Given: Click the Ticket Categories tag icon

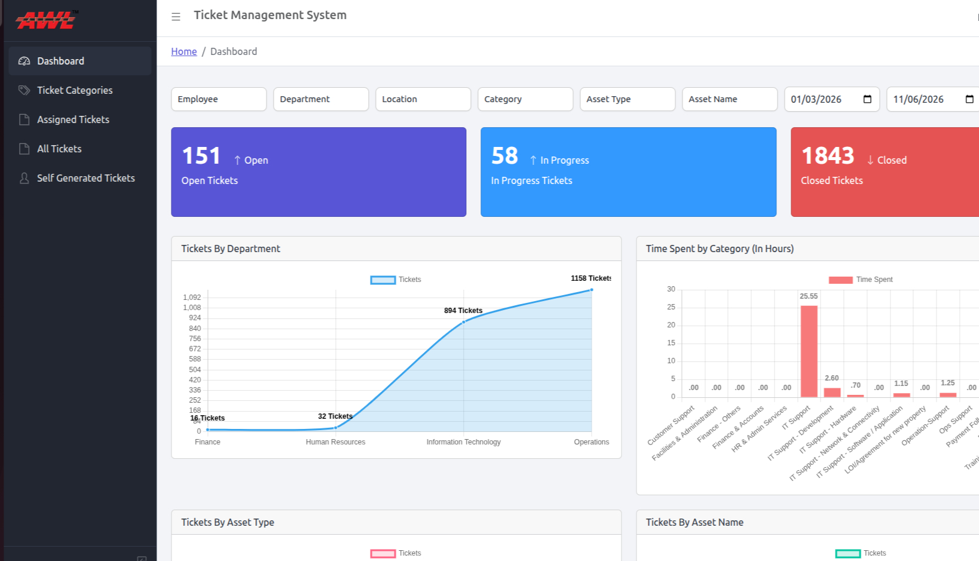Looking at the screenshot, I should click(x=24, y=90).
